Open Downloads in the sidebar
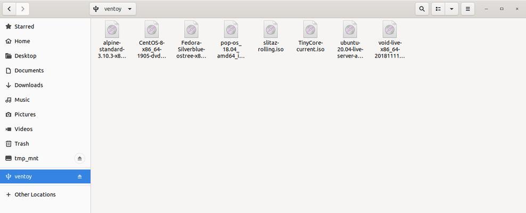Image resolution: width=526 pixels, height=213 pixels. (45, 85)
